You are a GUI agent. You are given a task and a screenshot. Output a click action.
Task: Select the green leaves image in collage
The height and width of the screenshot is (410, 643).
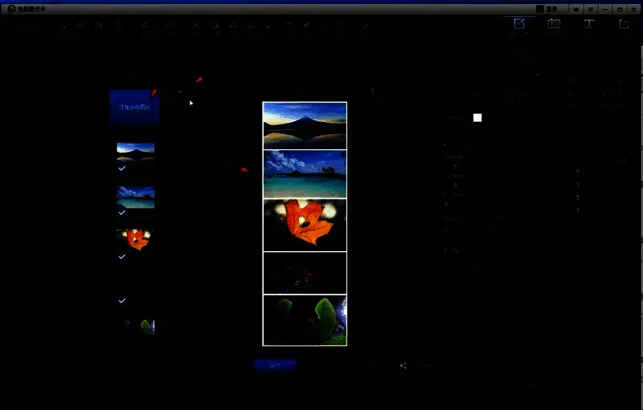coord(305,319)
